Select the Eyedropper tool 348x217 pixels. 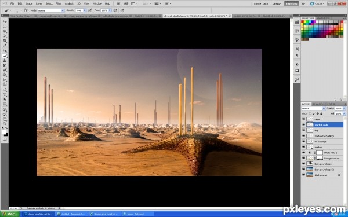5,46
